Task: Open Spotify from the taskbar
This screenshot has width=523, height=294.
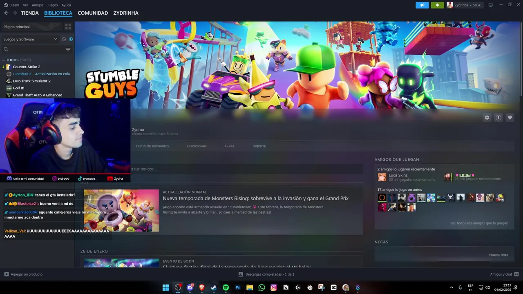Action: tap(226, 287)
